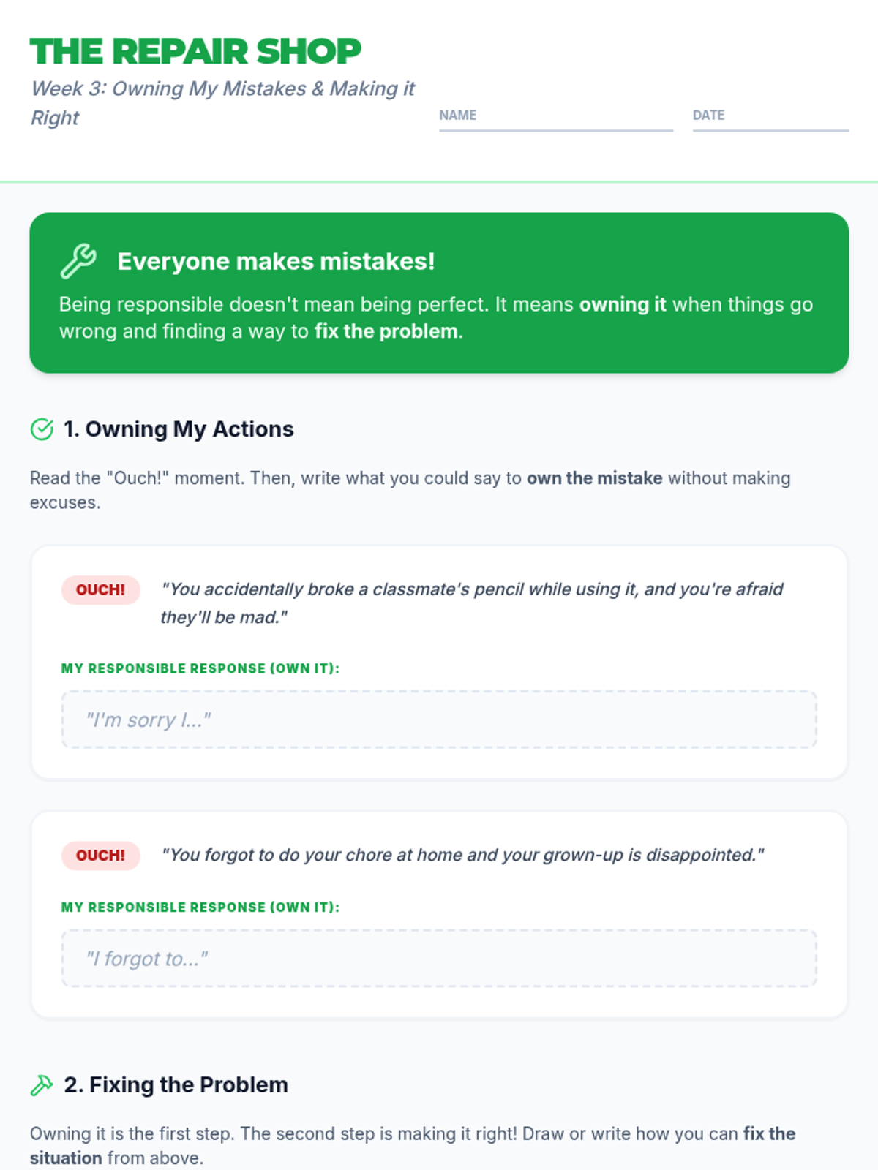Focus the "I forgot to..." response box
The width and height of the screenshot is (878, 1170).
pyautogui.click(x=439, y=959)
